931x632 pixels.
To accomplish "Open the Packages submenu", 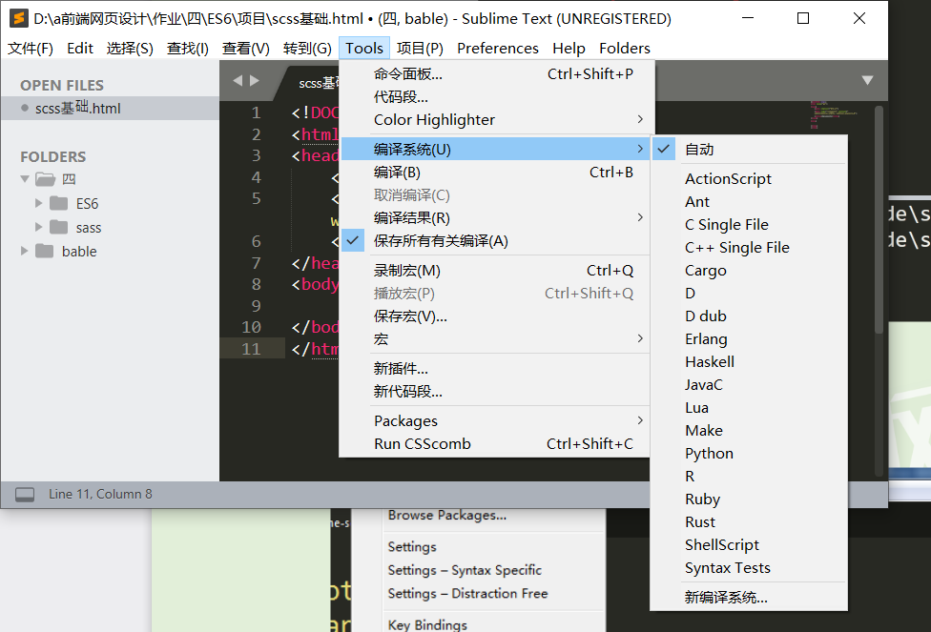I will [x=496, y=420].
